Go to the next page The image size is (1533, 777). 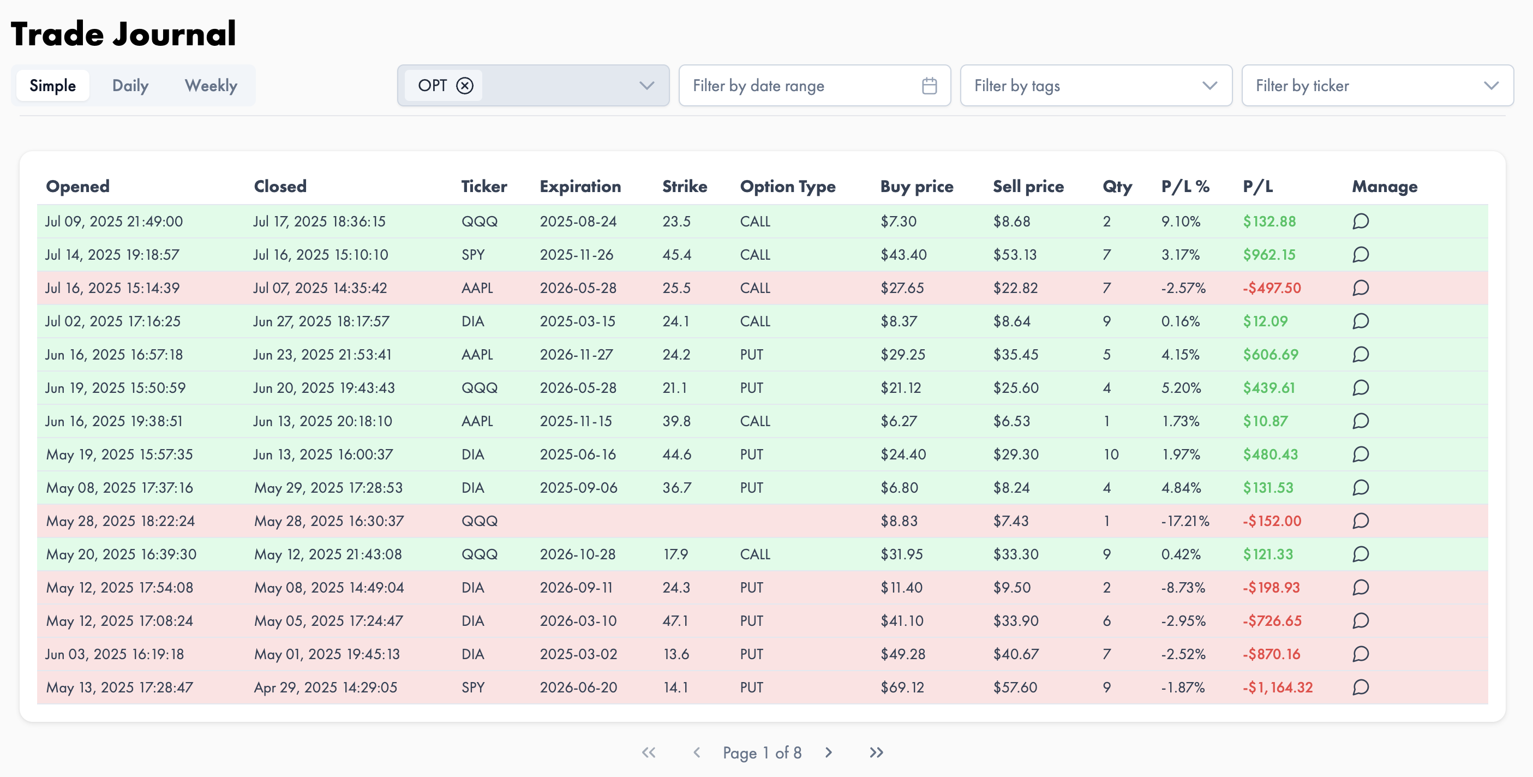pos(828,752)
